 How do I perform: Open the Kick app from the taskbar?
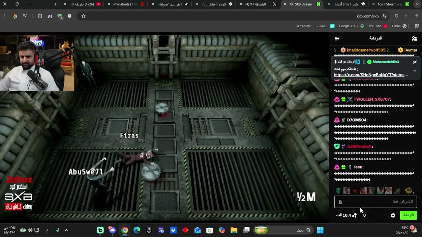(x=100, y=230)
